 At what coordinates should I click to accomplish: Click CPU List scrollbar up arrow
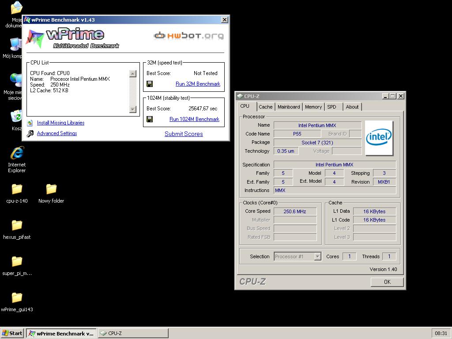click(132, 74)
